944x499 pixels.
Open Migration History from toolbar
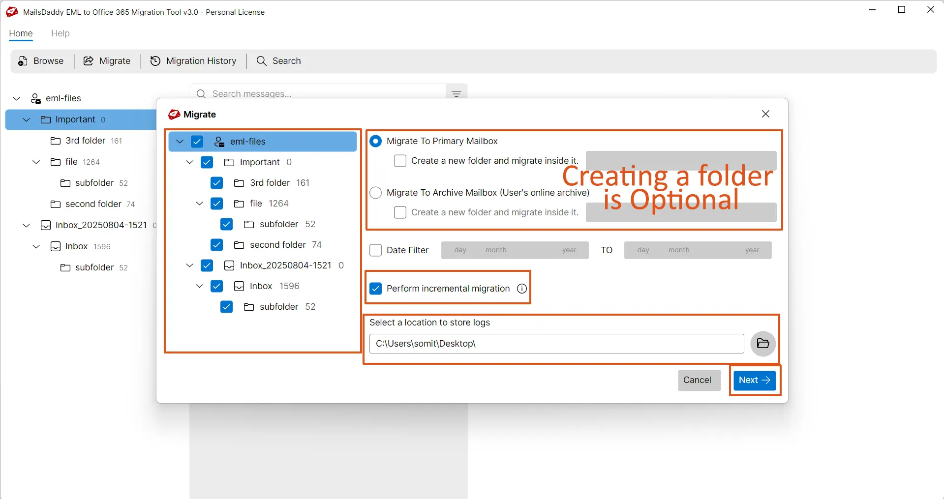[155, 61]
